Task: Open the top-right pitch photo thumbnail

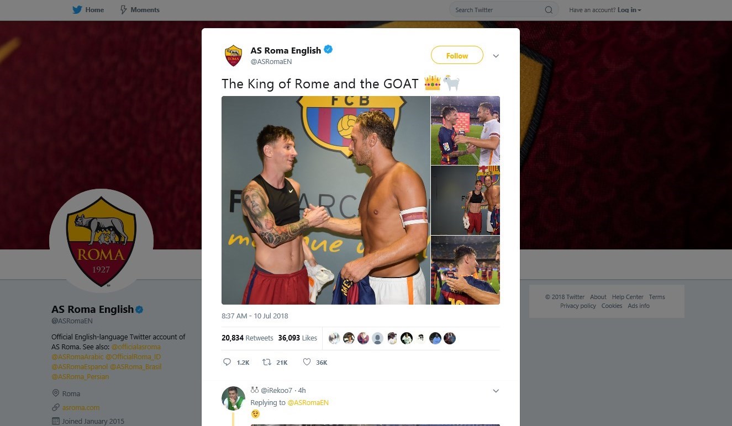Action: tap(465, 130)
